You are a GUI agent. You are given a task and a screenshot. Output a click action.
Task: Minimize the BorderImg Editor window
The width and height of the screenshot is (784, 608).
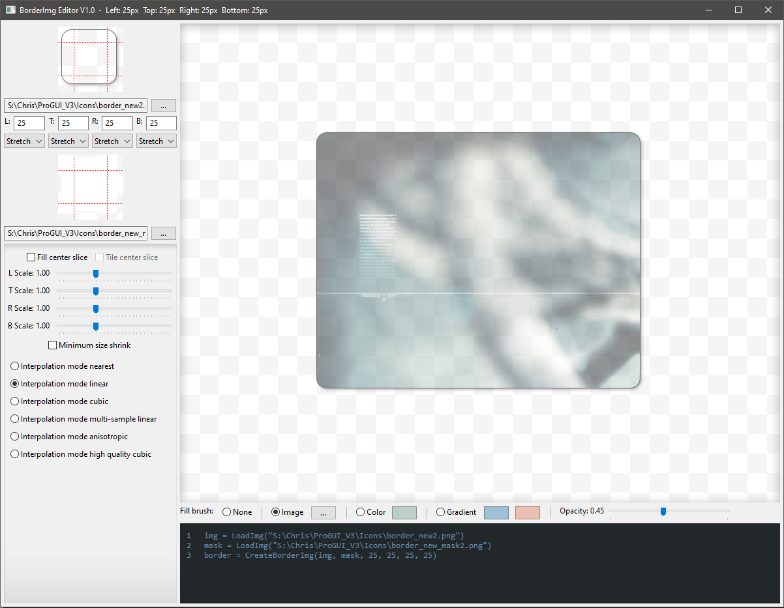pyautogui.click(x=708, y=10)
